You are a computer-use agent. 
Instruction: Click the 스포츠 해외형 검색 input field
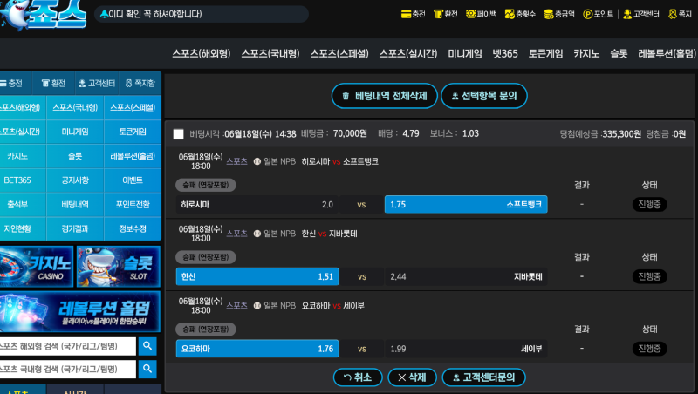68,346
